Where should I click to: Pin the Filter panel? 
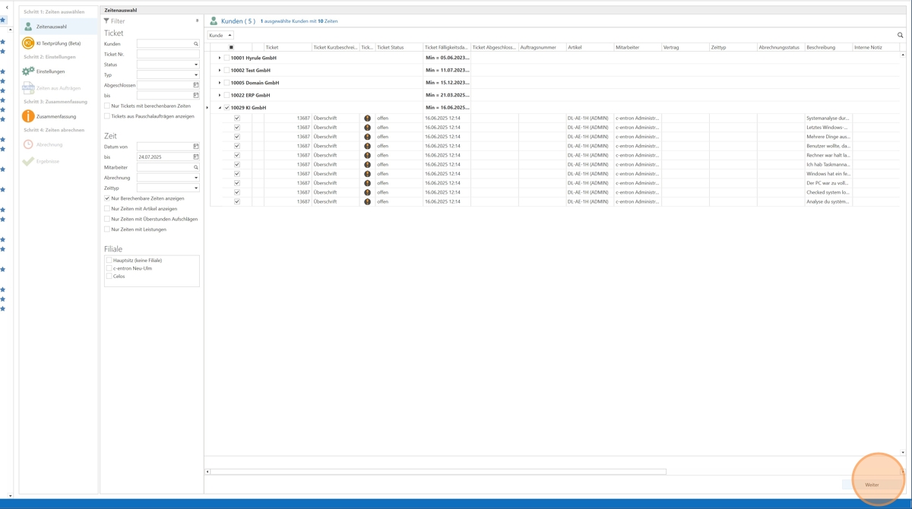tap(197, 21)
